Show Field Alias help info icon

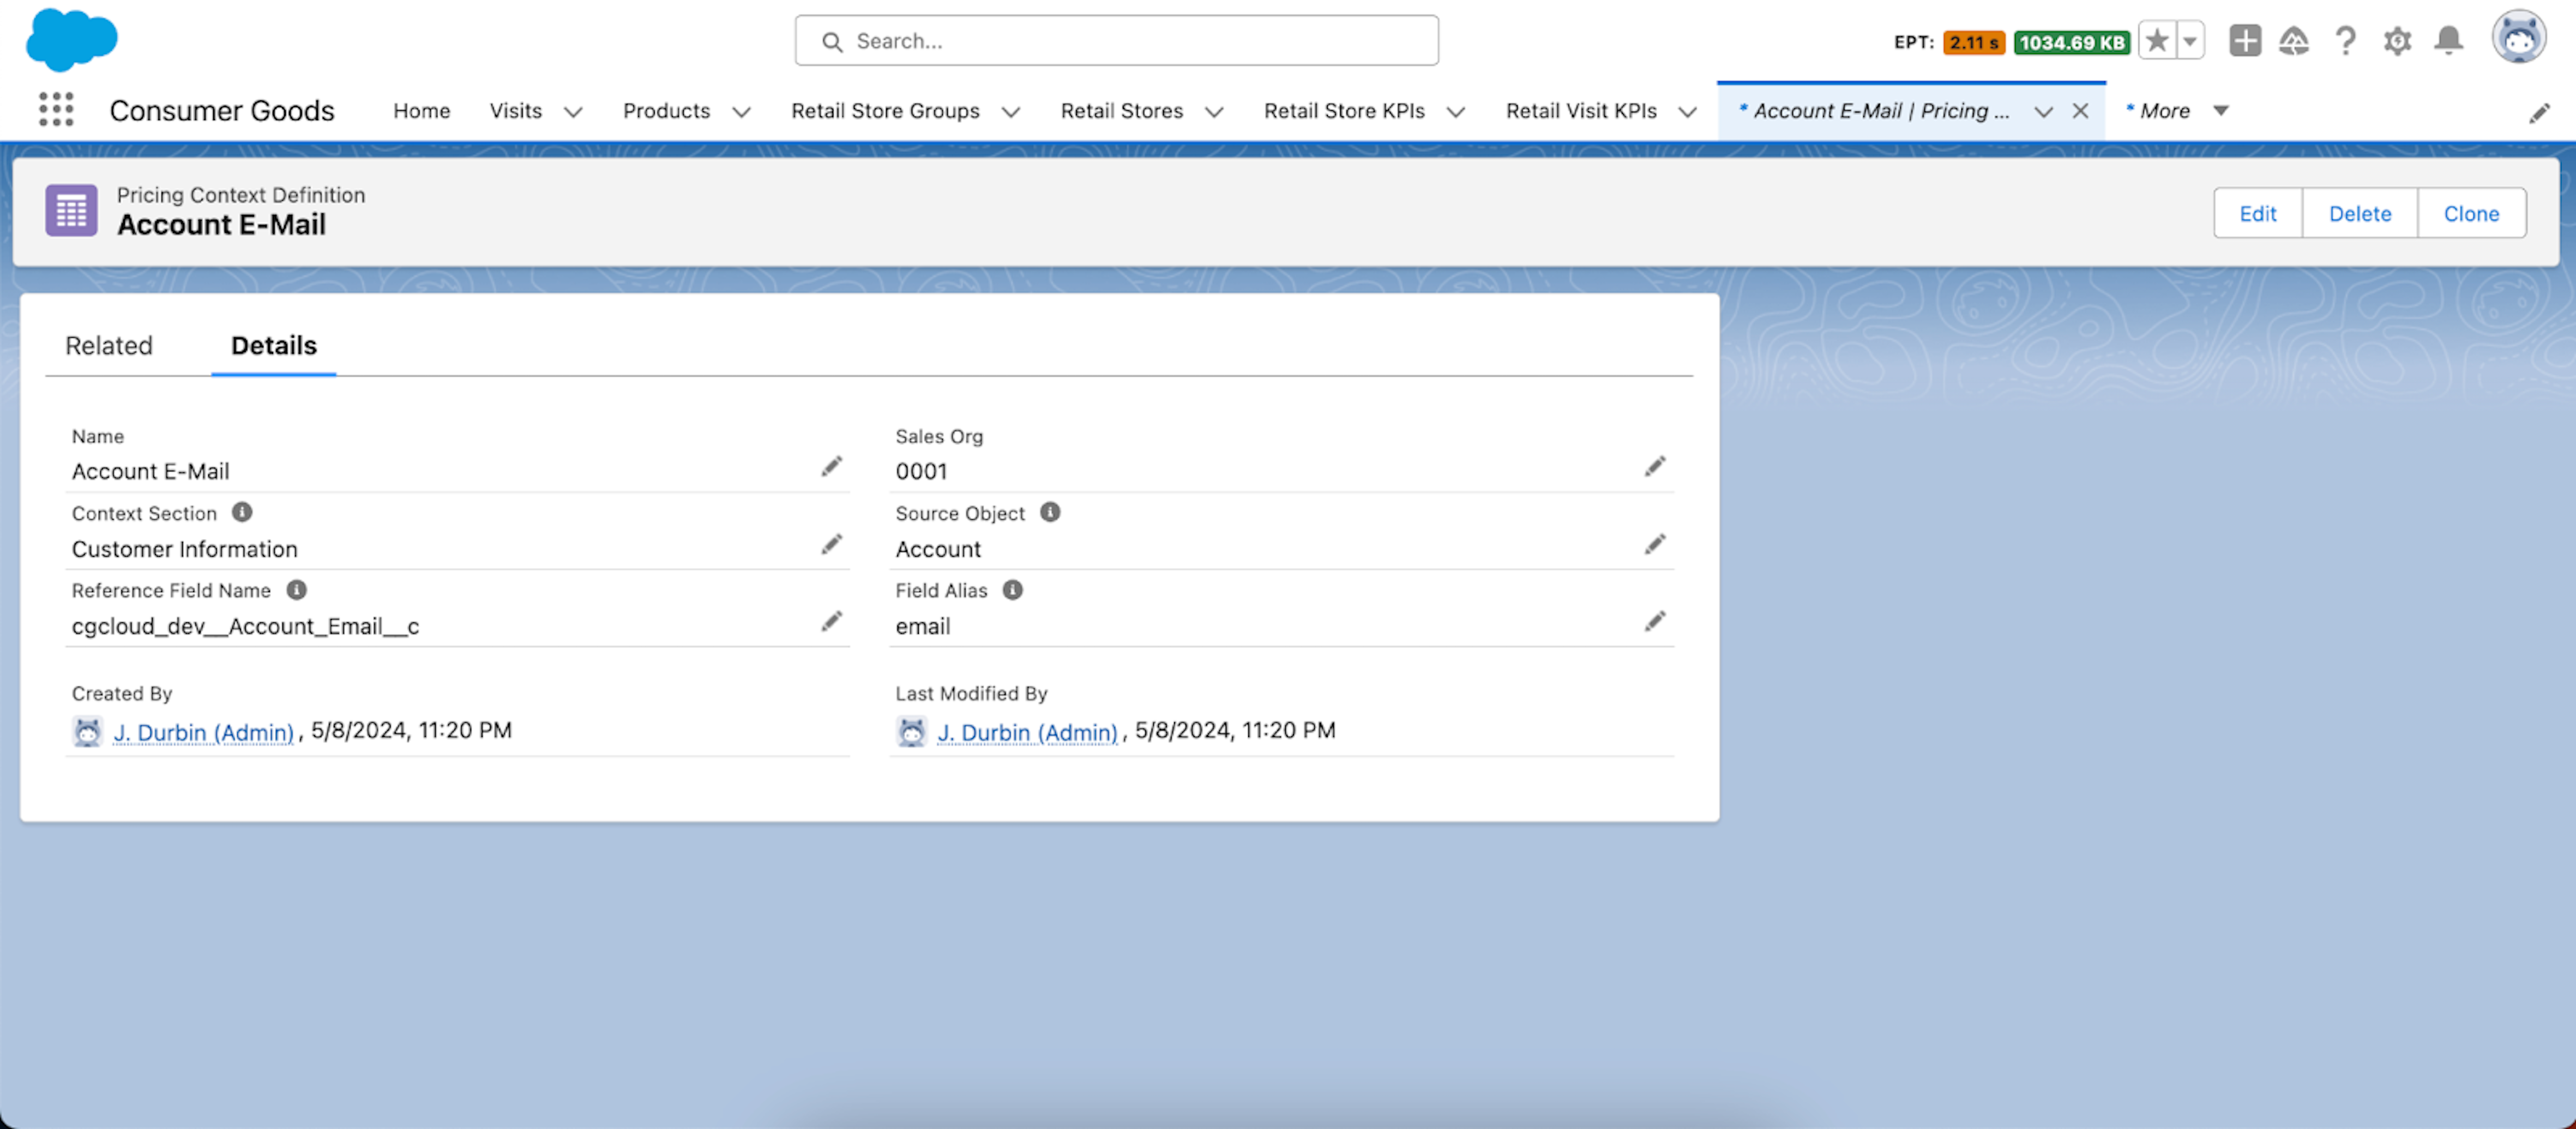point(1013,590)
